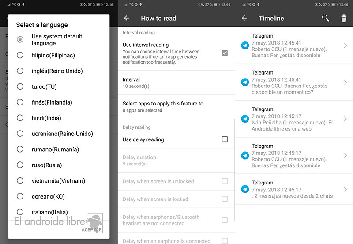The width and height of the screenshot is (353, 244).
Task: Expand '¿estás disponible un momentico?' notification chevron
Action: (345, 82)
